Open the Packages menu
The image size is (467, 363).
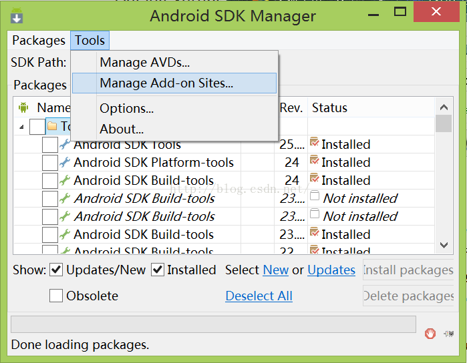coord(39,40)
